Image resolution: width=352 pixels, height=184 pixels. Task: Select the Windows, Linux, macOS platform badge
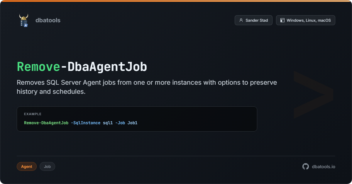[x=306, y=20]
